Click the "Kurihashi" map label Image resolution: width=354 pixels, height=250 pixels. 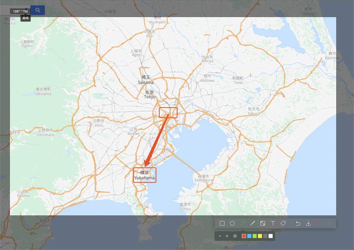tap(158, 22)
